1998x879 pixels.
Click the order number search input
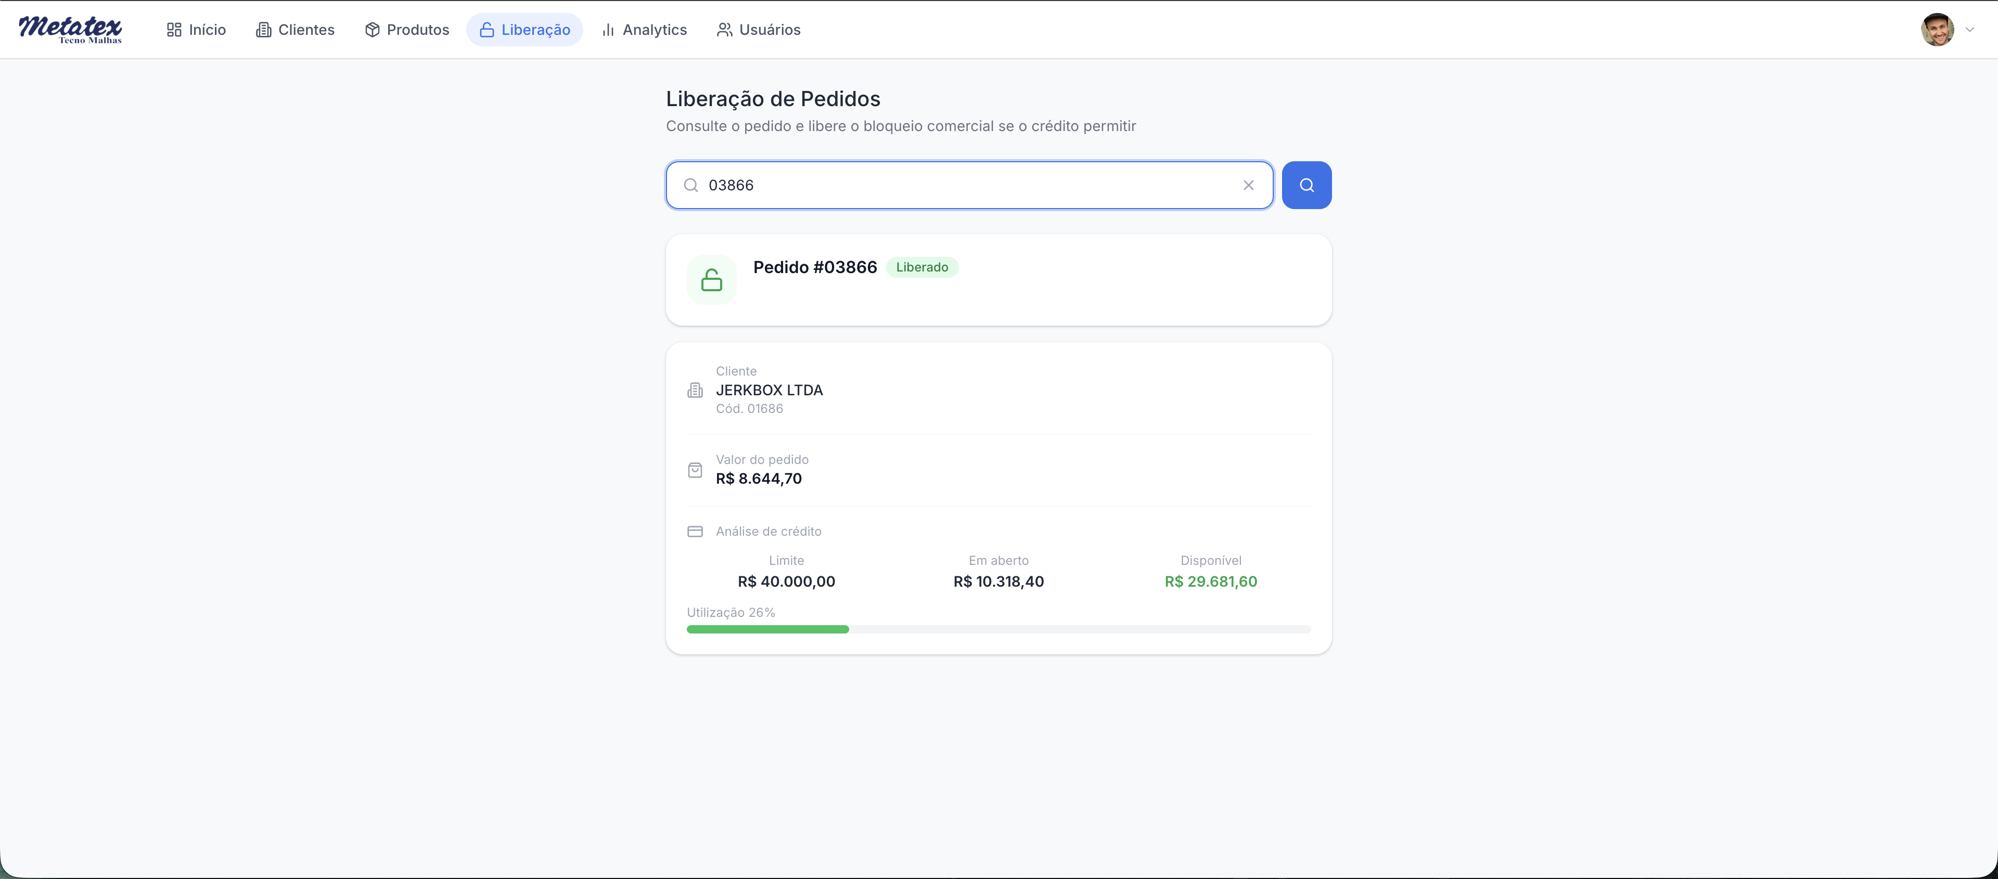click(969, 185)
